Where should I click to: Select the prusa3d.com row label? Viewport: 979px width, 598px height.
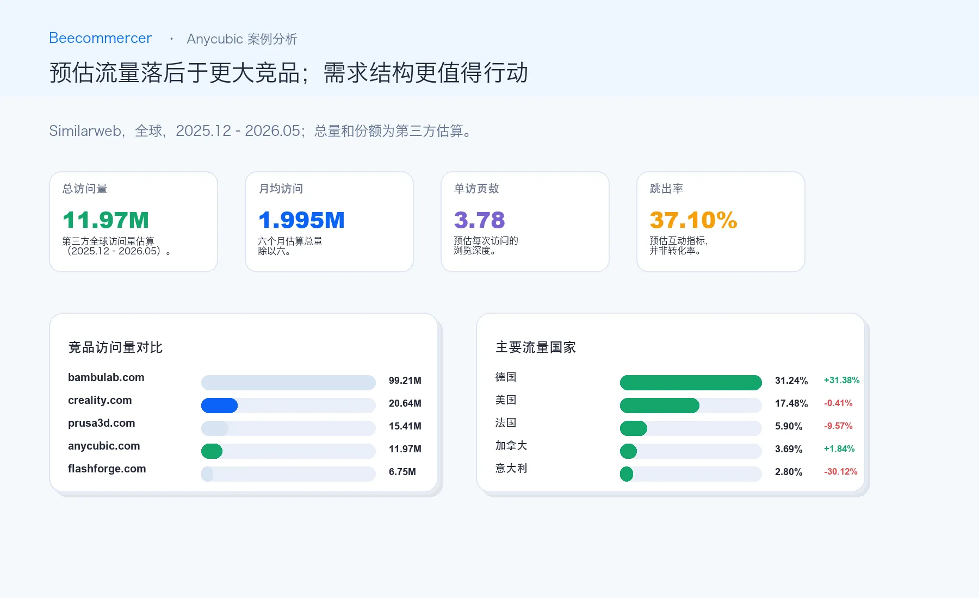[102, 423]
